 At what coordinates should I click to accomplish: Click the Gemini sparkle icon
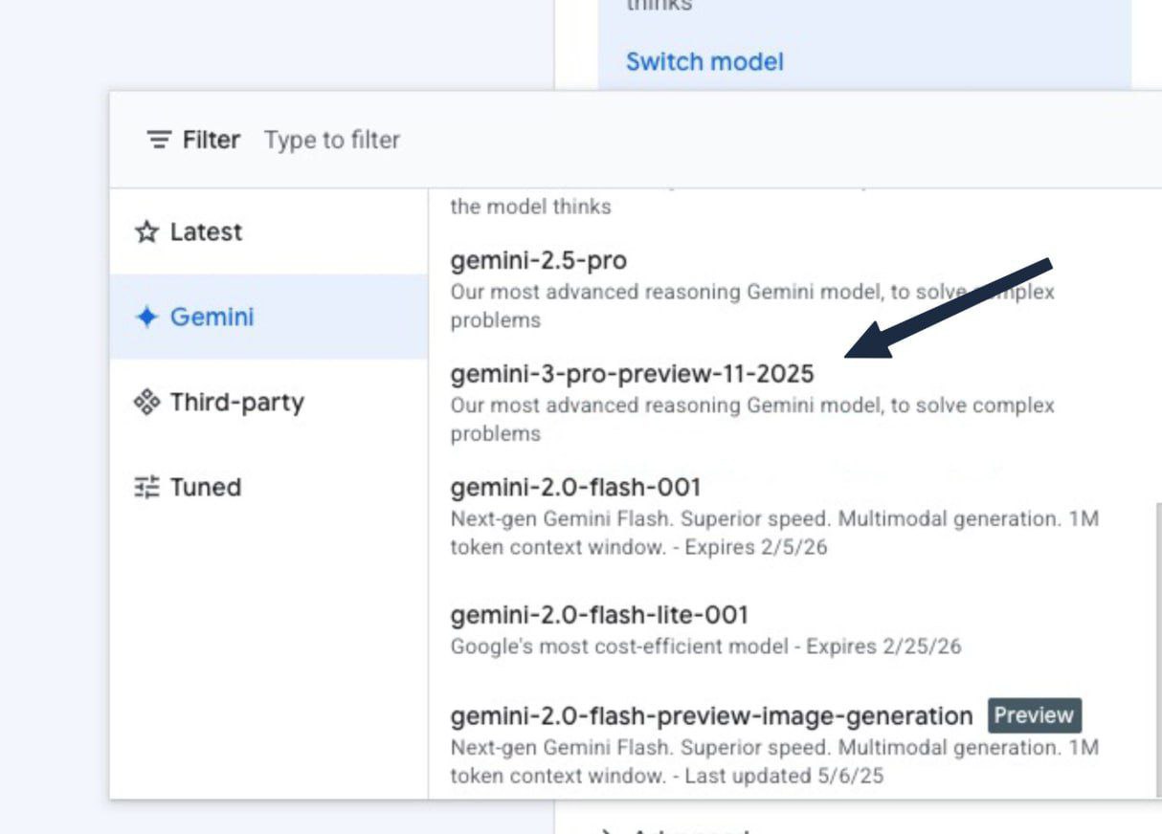click(x=146, y=317)
